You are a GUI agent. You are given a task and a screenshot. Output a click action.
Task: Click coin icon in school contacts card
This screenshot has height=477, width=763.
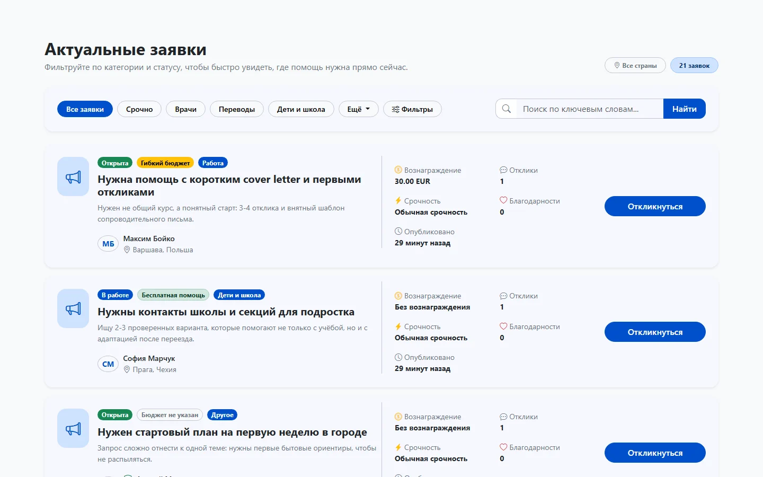click(x=398, y=296)
